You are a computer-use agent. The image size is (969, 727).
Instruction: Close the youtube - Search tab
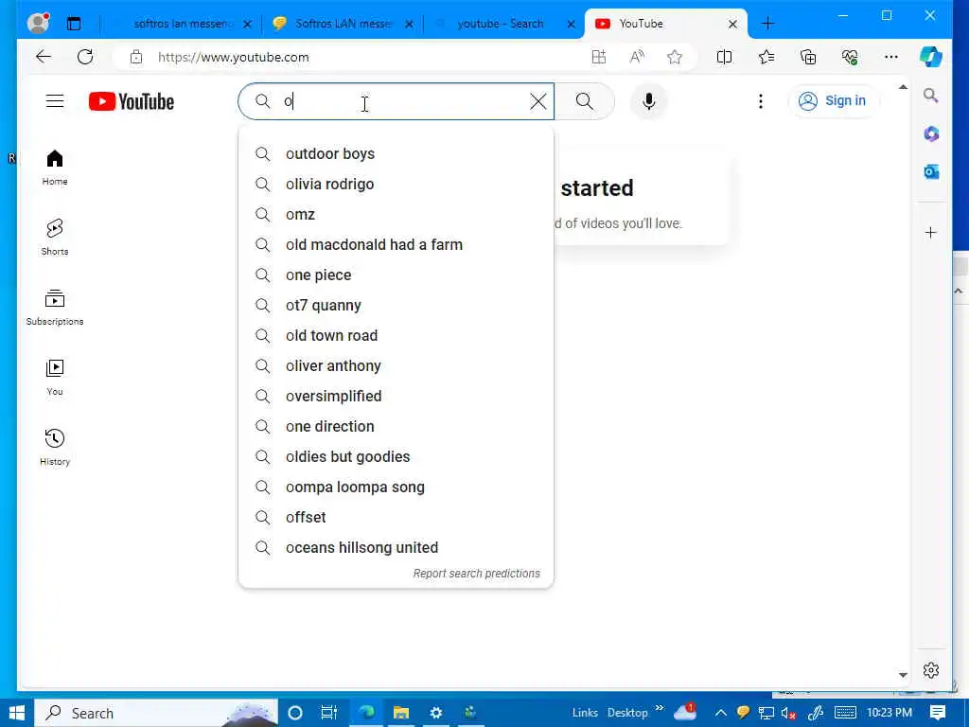click(571, 24)
